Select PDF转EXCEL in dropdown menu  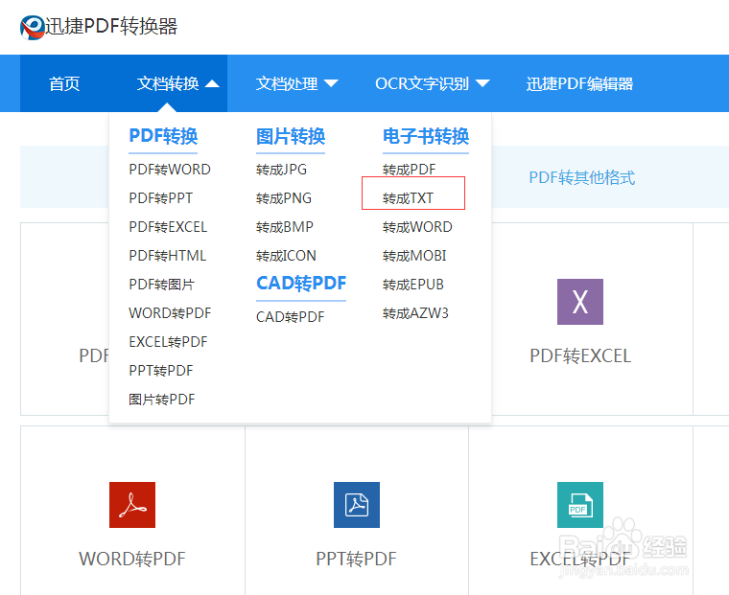168,227
